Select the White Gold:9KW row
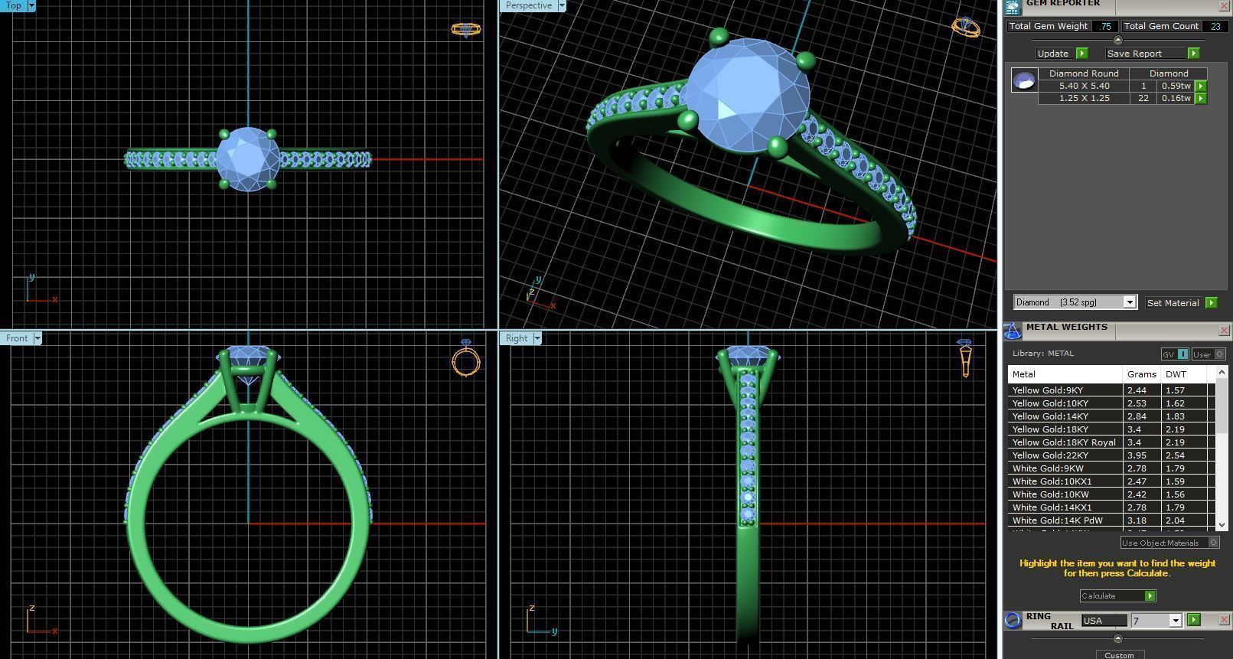This screenshot has width=1233, height=659. (1111, 468)
